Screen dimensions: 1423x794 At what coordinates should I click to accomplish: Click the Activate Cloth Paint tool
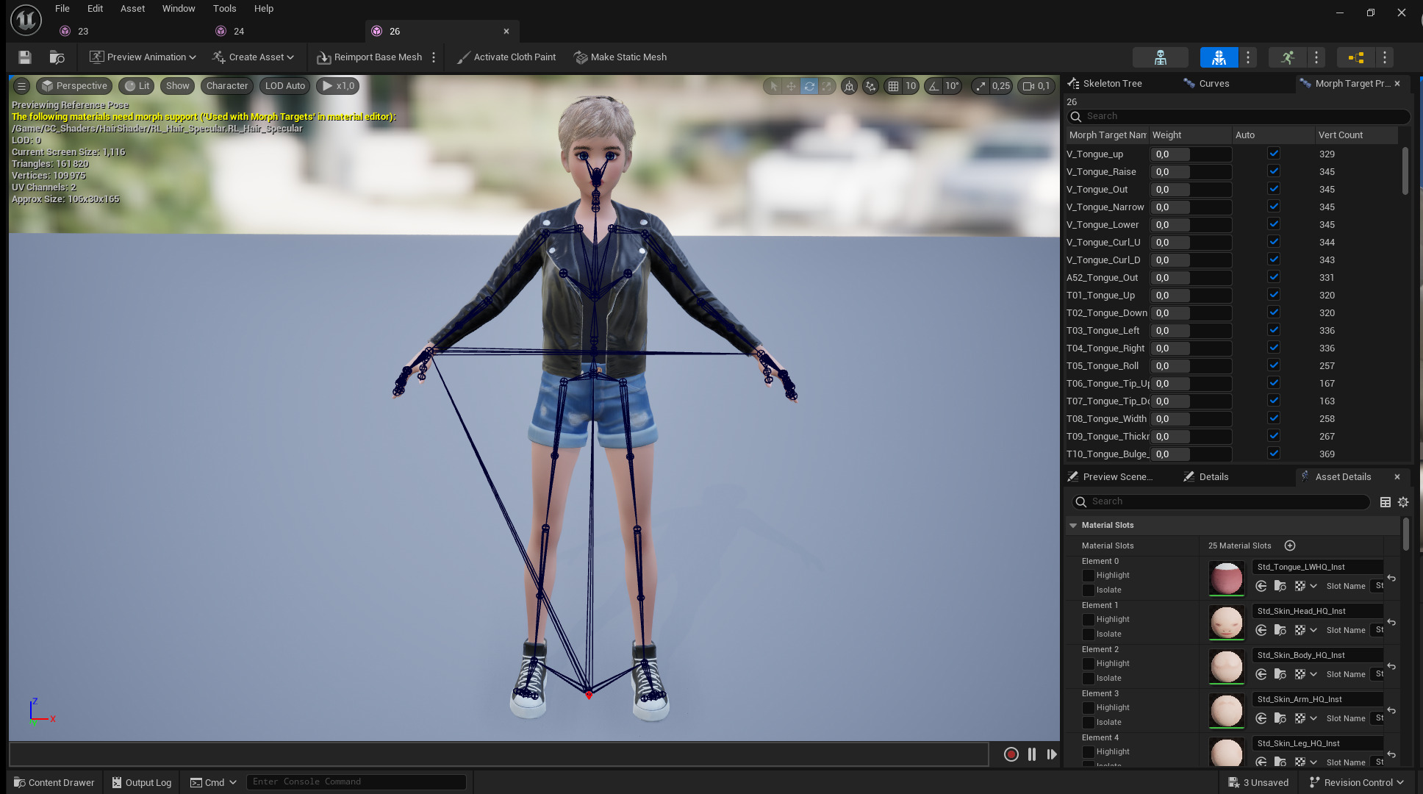click(x=506, y=57)
